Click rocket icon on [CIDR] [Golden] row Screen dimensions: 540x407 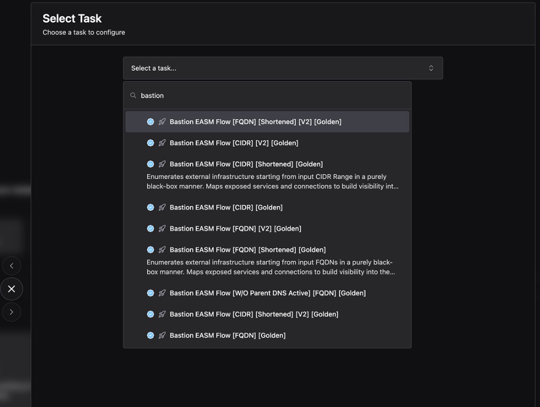point(162,207)
